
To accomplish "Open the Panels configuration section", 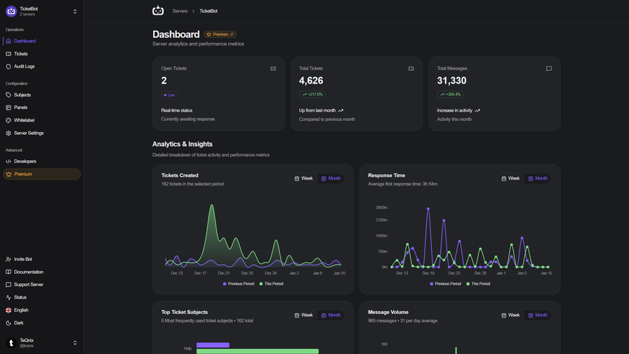I will pos(21,107).
